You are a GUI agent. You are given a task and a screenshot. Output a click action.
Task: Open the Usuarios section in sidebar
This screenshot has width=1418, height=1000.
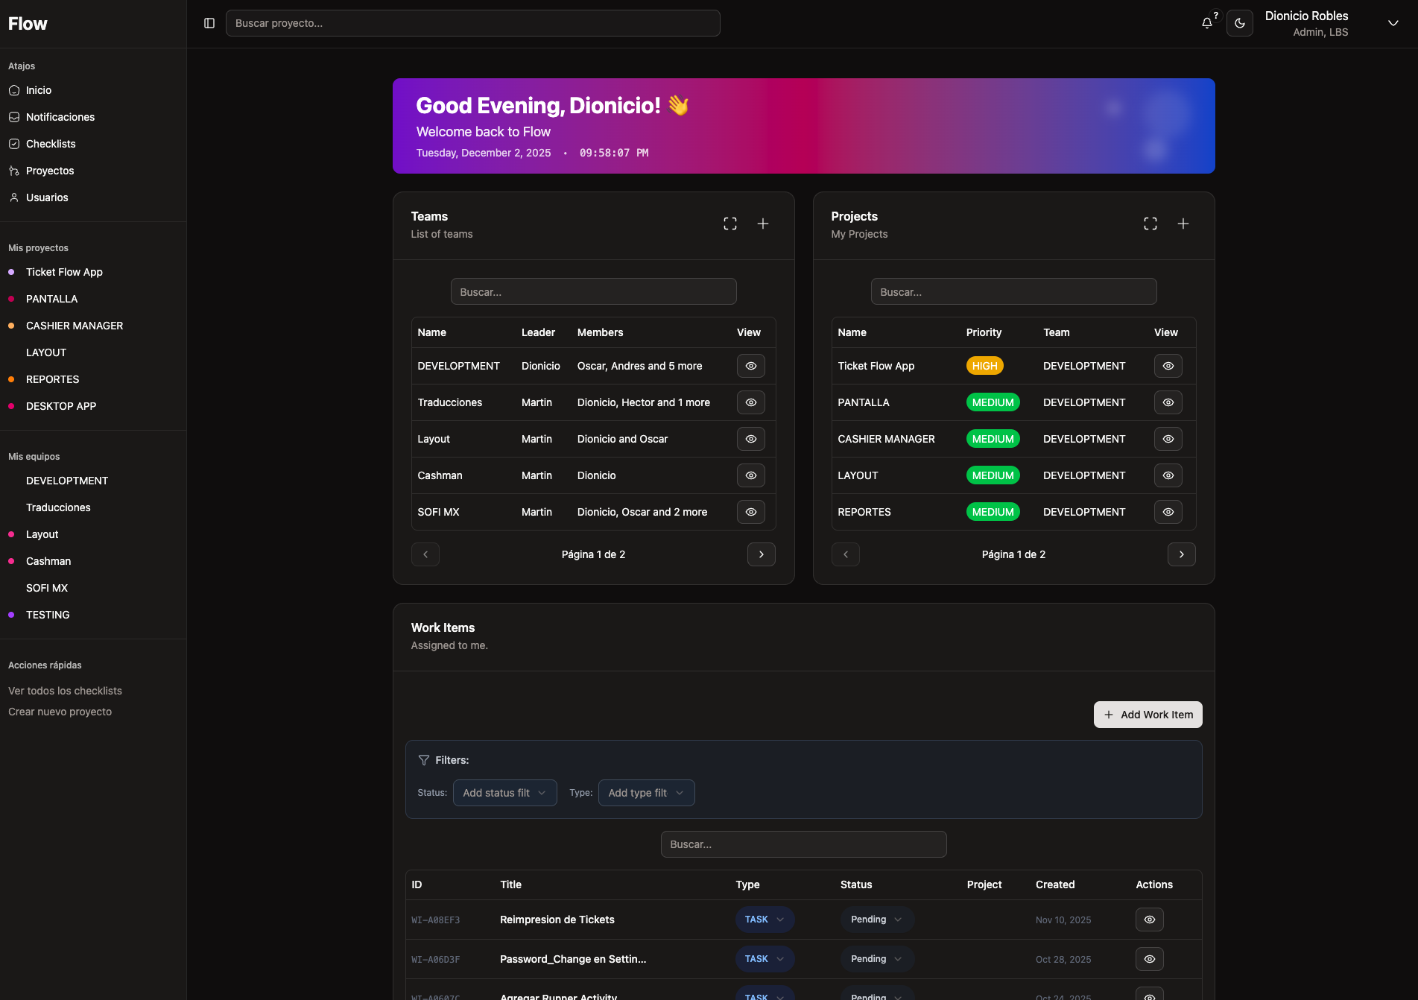click(x=46, y=197)
